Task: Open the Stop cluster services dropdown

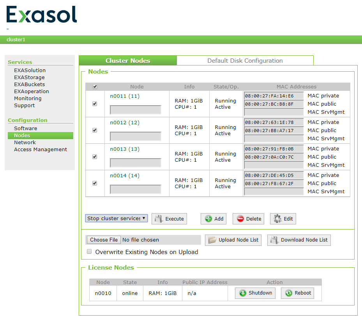Action: click(116, 218)
